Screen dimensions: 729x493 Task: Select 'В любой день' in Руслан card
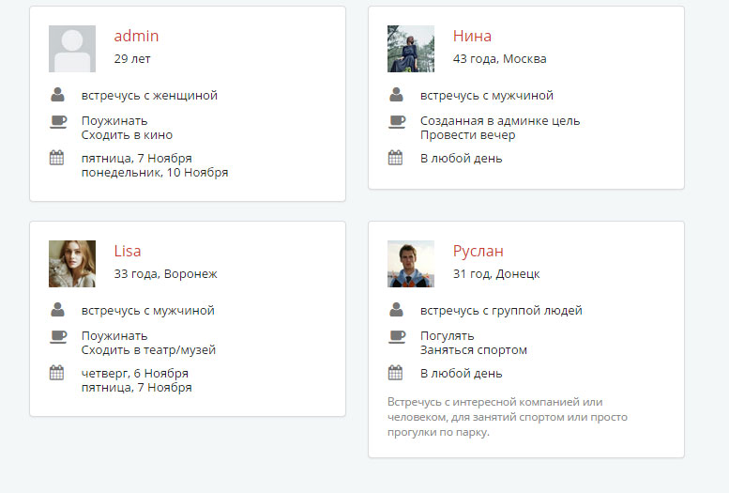click(462, 374)
